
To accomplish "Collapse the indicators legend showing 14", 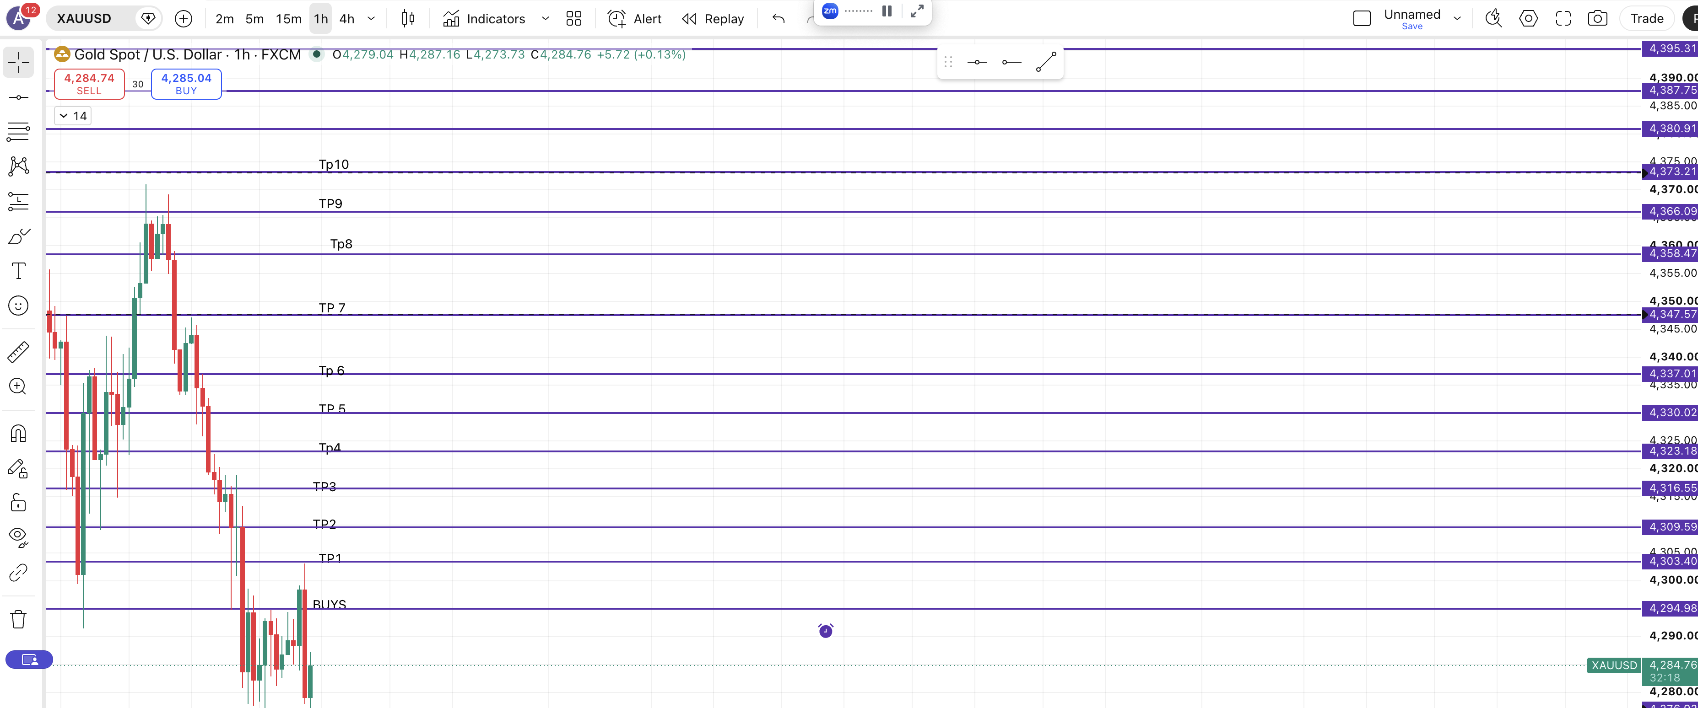I will (x=72, y=116).
